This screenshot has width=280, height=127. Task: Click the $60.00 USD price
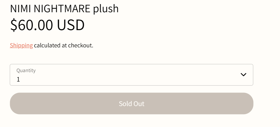click(47, 25)
